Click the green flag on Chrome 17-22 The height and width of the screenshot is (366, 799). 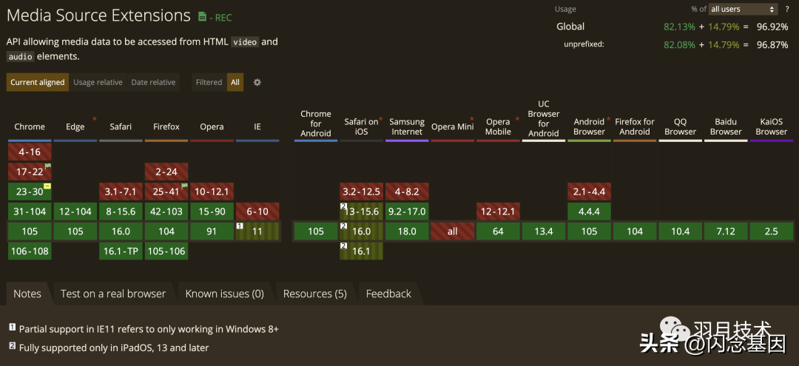pyautogui.click(x=48, y=166)
